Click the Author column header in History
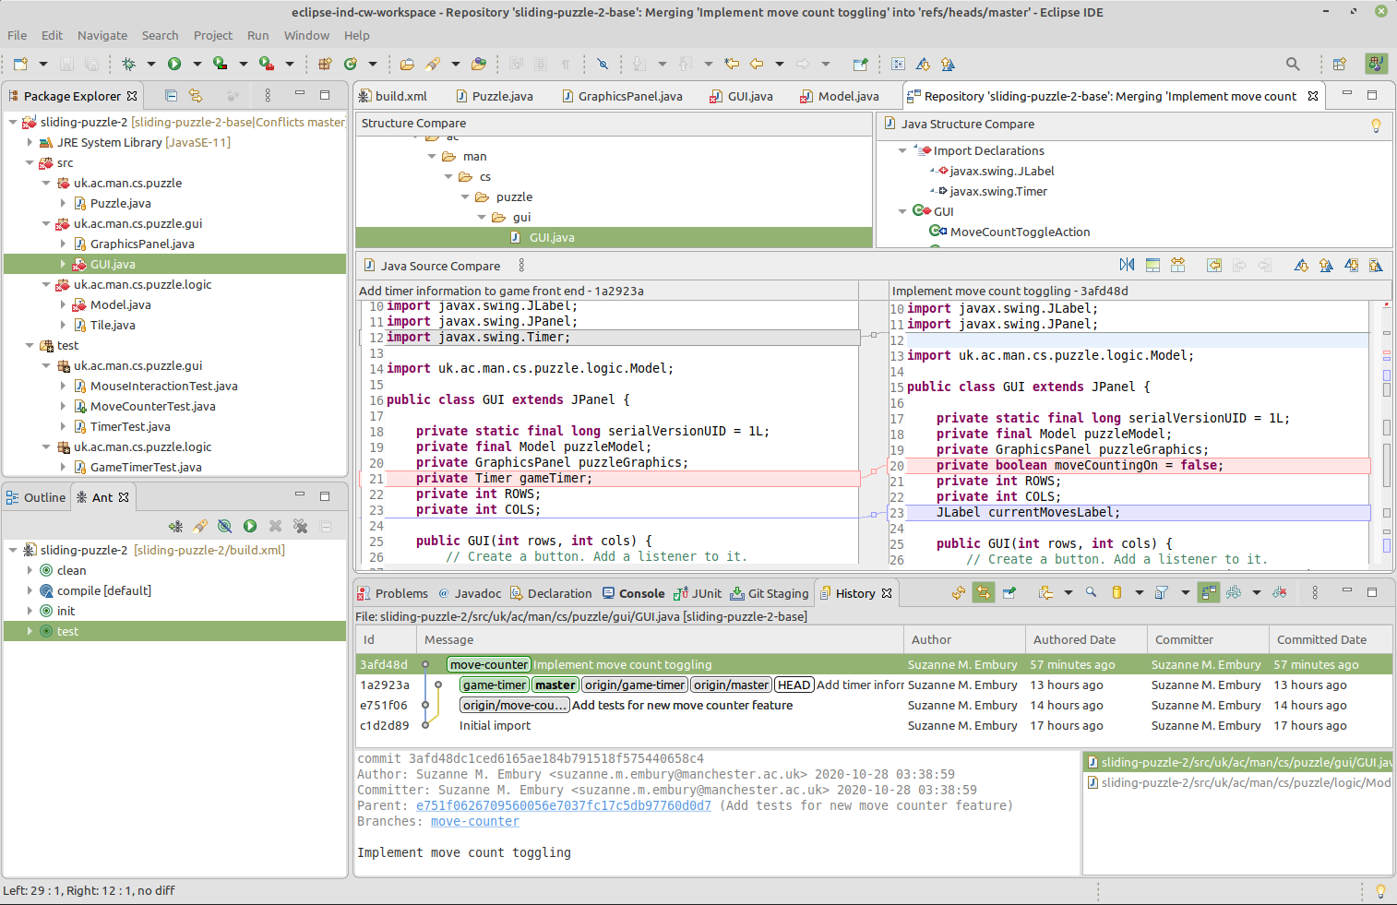This screenshot has height=905, width=1397. point(963,639)
